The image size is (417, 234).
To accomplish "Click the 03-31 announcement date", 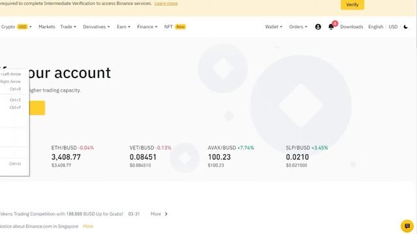I will tap(134, 214).
